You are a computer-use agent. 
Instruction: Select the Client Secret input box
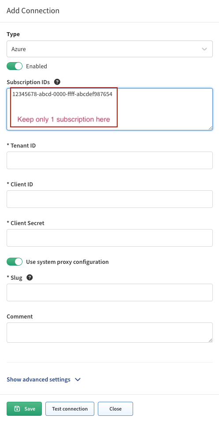click(x=110, y=238)
